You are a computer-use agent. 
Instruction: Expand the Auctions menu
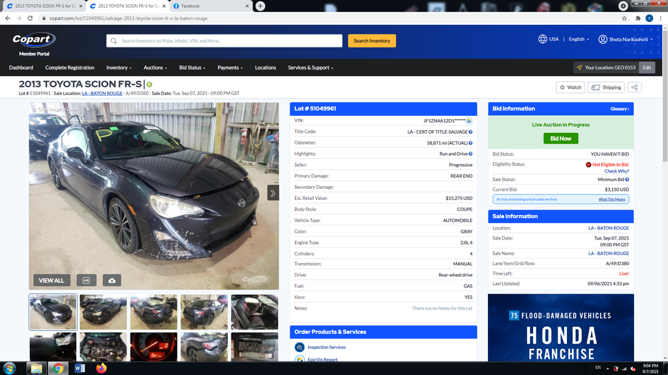(x=155, y=68)
